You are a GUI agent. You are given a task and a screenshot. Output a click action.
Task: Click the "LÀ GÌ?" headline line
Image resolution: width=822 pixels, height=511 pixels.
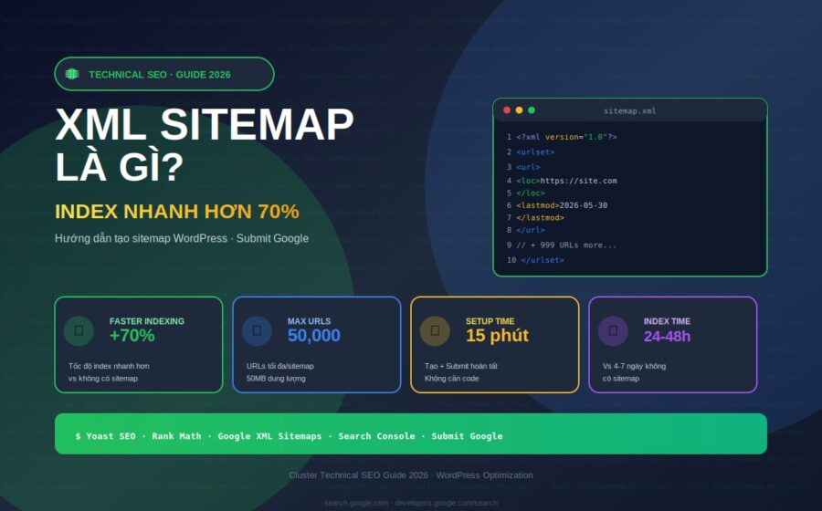point(120,167)
